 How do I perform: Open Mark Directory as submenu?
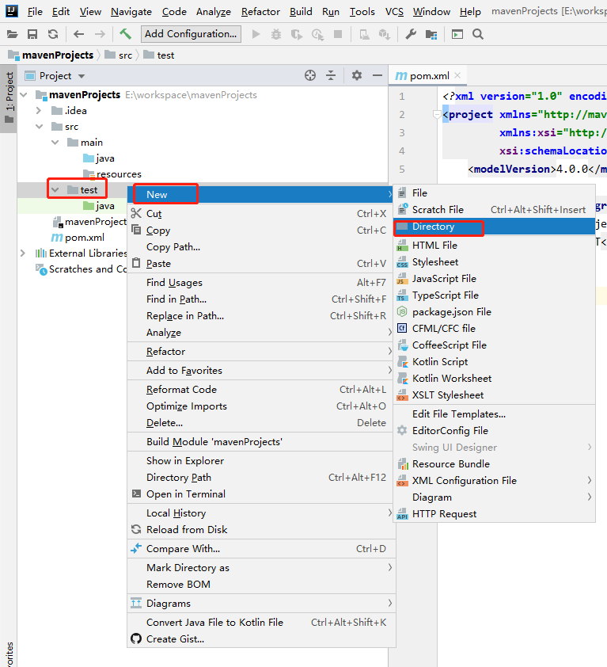(x=261, y=567)
